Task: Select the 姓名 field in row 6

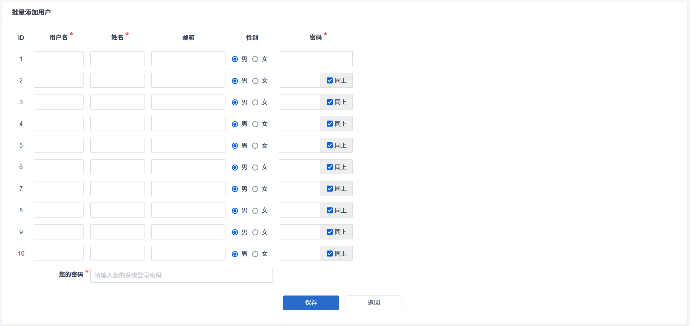Action: tap(117, 167)
